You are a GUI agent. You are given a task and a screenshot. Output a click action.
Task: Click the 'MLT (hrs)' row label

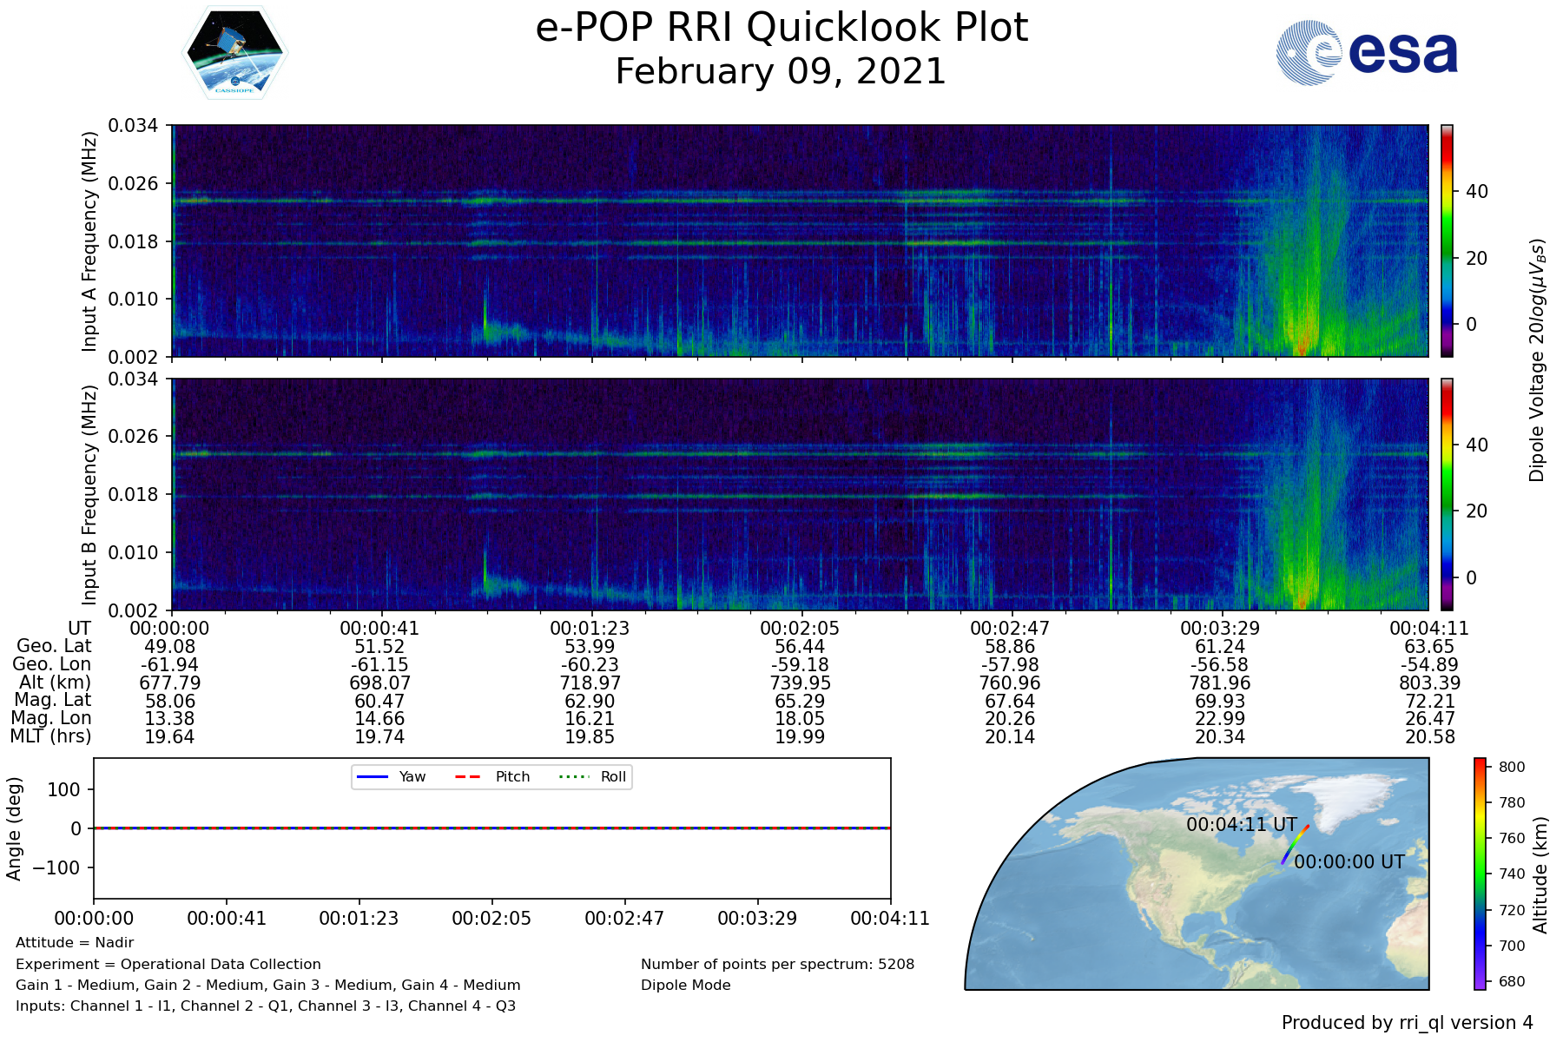50,736
